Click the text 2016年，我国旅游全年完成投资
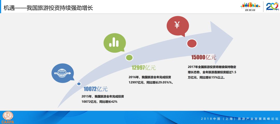The width and height of the screenshot is (280, 124). coord(150,77)
